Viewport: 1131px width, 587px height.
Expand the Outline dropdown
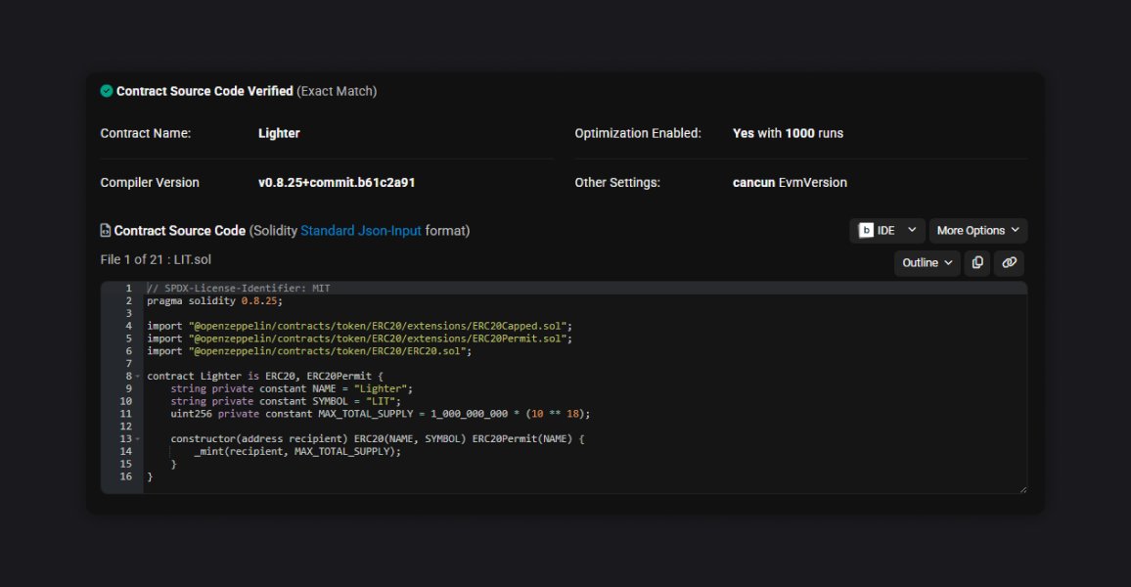(927, 262)
